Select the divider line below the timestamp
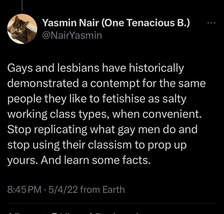 [x=112, y=203]
